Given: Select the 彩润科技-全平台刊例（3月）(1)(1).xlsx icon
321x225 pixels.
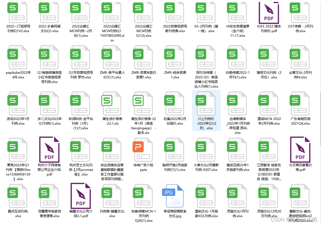Looking at the screenshot, I should (x=80, y=103).
